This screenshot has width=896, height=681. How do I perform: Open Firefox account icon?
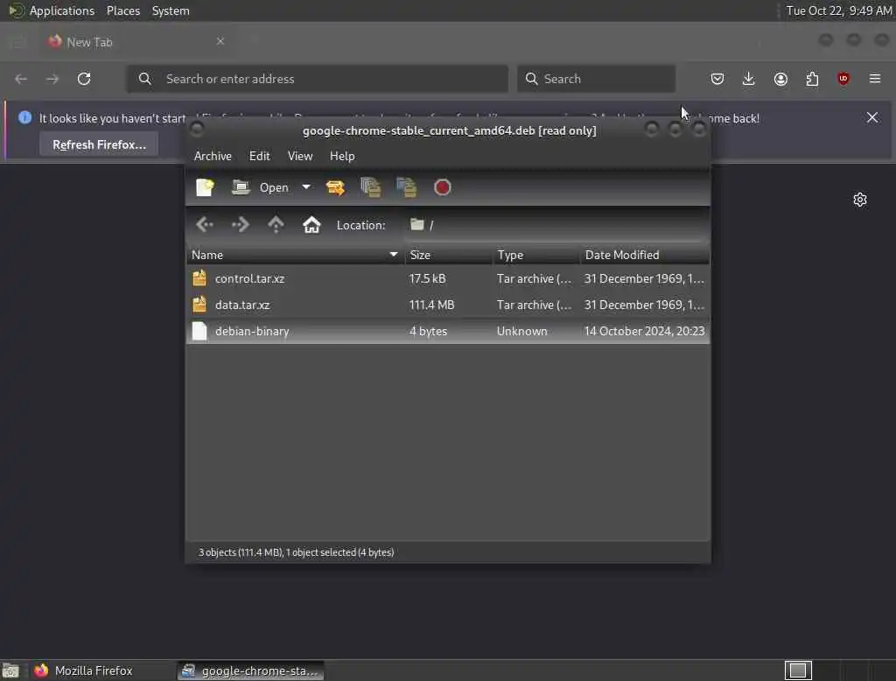(x=780, y=79)
